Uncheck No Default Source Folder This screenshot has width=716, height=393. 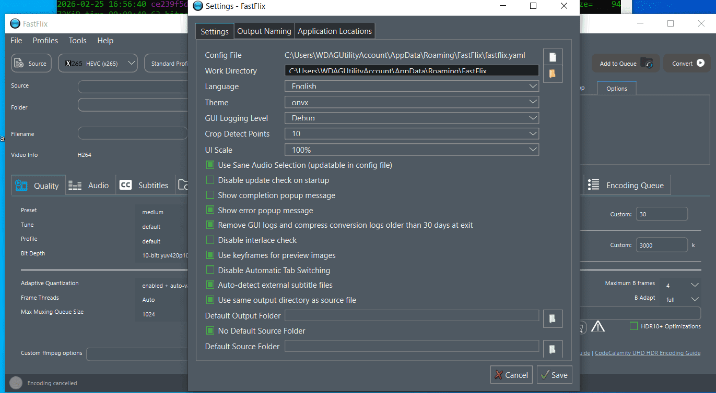[x=210, y=331]
